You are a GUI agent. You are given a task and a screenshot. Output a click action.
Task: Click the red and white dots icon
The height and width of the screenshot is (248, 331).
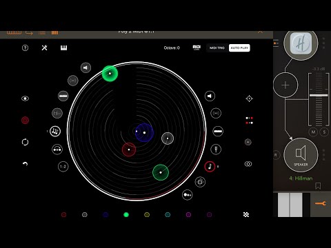click(249, 121)
